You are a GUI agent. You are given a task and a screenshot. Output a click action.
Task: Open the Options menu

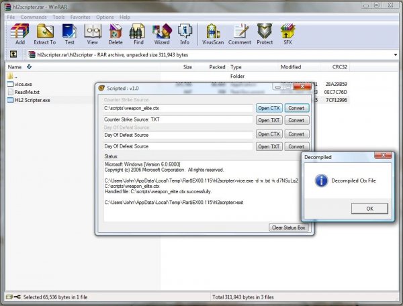105,17
